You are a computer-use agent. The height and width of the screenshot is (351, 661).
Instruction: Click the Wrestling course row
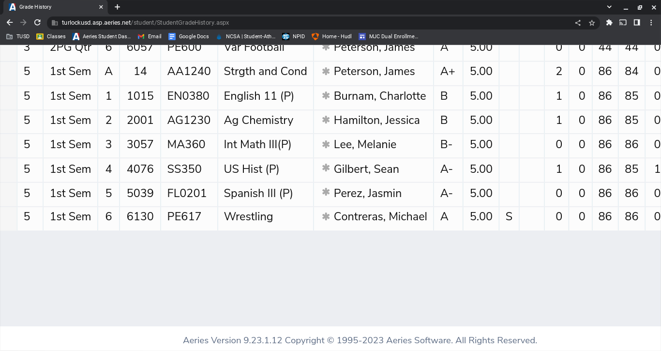click(x=248, y=217)
